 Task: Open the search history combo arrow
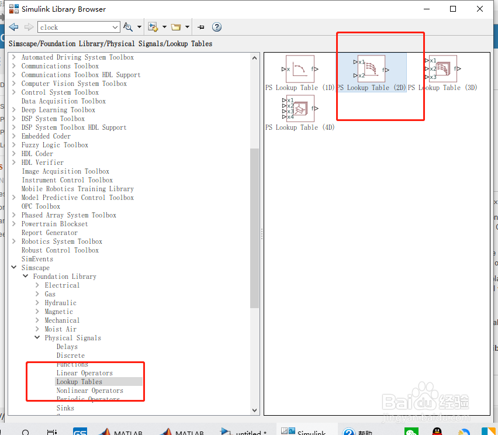click(116, 27)
